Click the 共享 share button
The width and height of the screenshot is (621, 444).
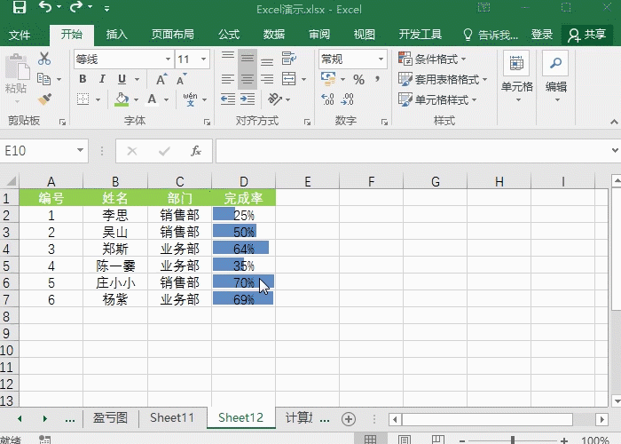[587, 35]
